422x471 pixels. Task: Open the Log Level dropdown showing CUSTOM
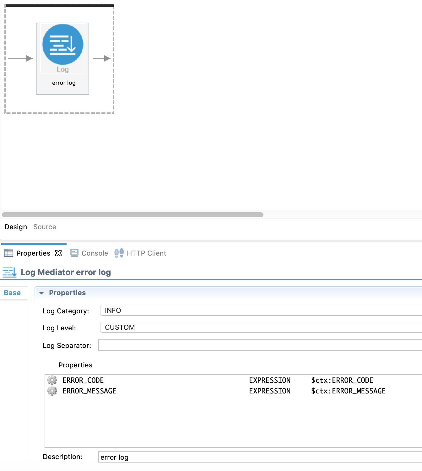point(261,327)
